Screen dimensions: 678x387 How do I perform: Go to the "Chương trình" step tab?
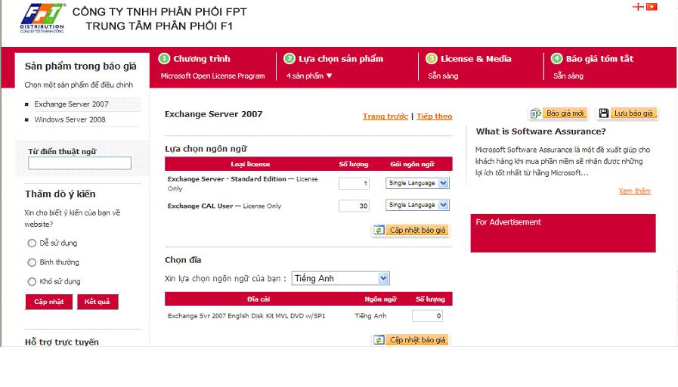coord(201,59)
